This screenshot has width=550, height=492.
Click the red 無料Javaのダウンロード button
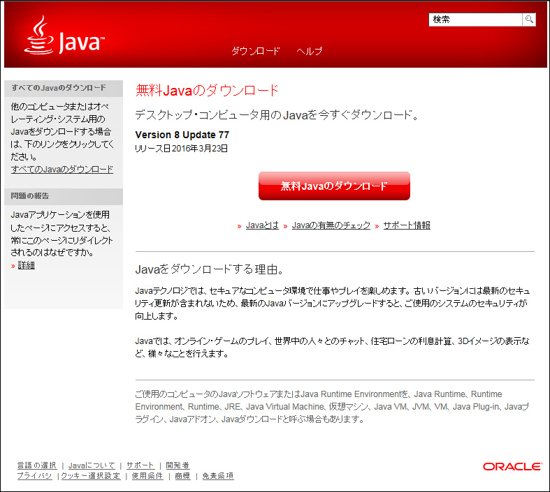pos(334,186)
